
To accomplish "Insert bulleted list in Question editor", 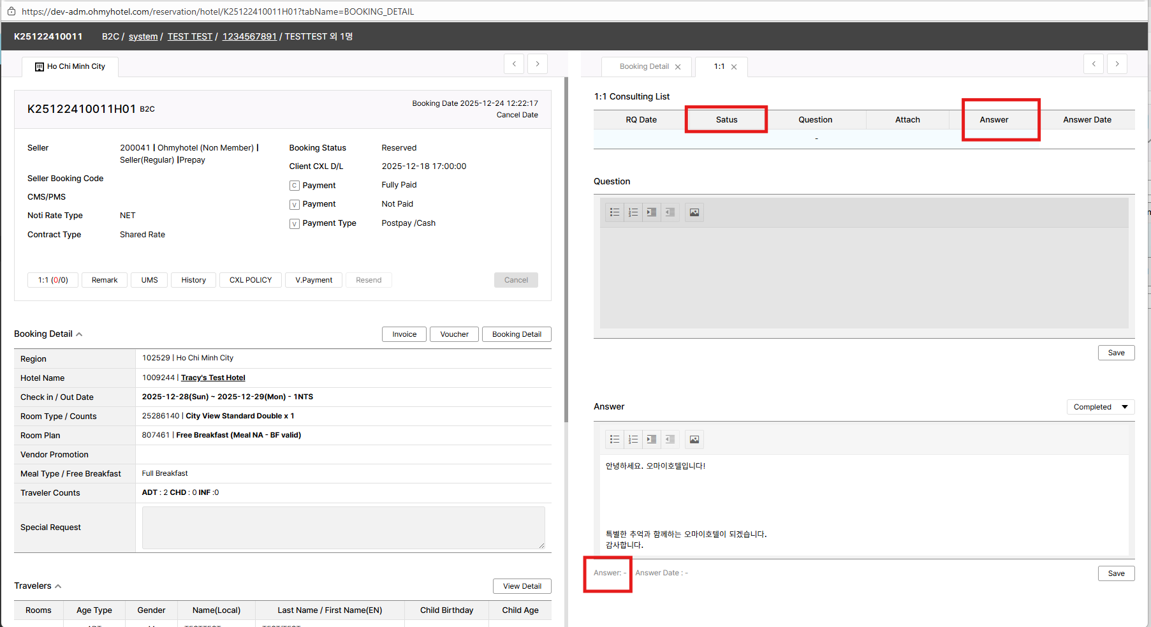I will [614, 212].
